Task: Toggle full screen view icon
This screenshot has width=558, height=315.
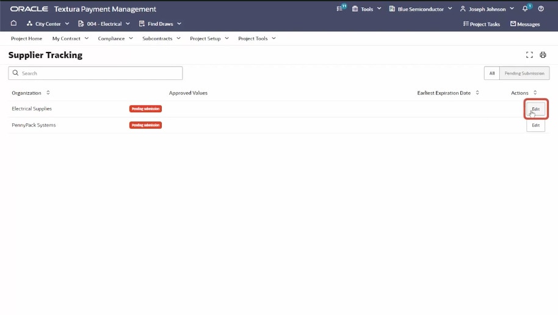Action: [529, 55]
